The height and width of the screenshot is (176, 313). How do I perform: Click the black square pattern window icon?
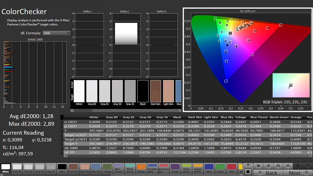coord(248,172)
